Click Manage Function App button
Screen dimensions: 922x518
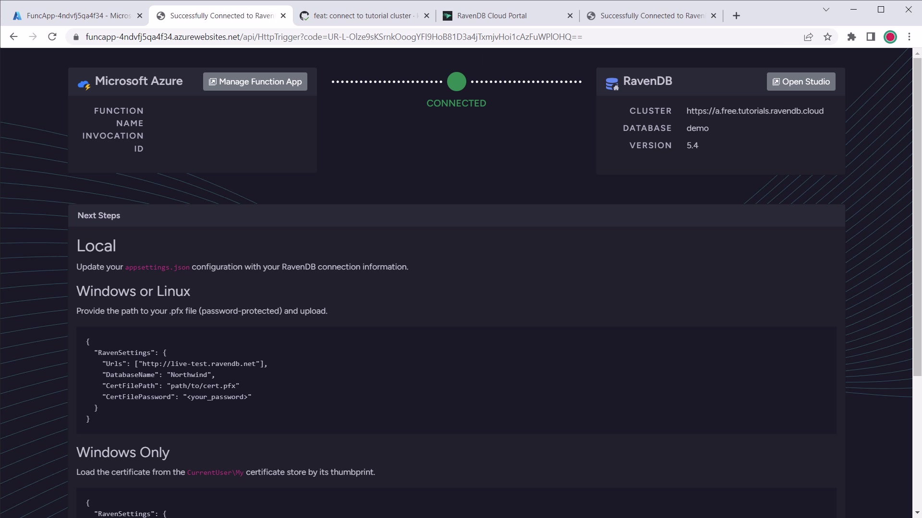tap(255, 82)
